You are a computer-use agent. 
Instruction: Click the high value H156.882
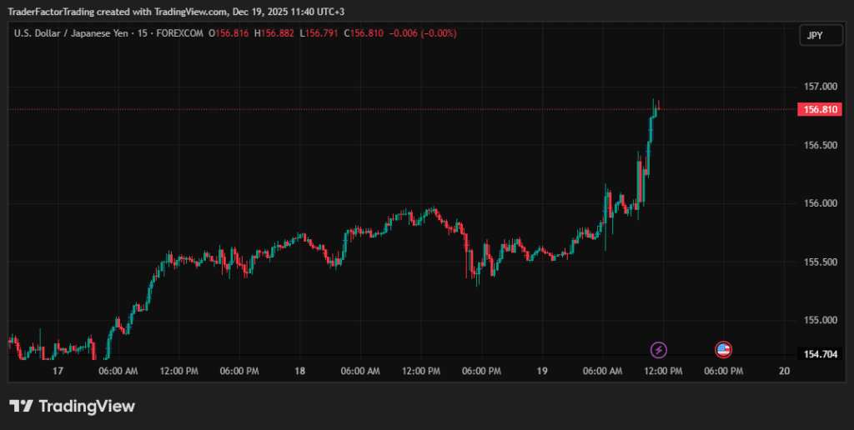(x=274, y=33)
